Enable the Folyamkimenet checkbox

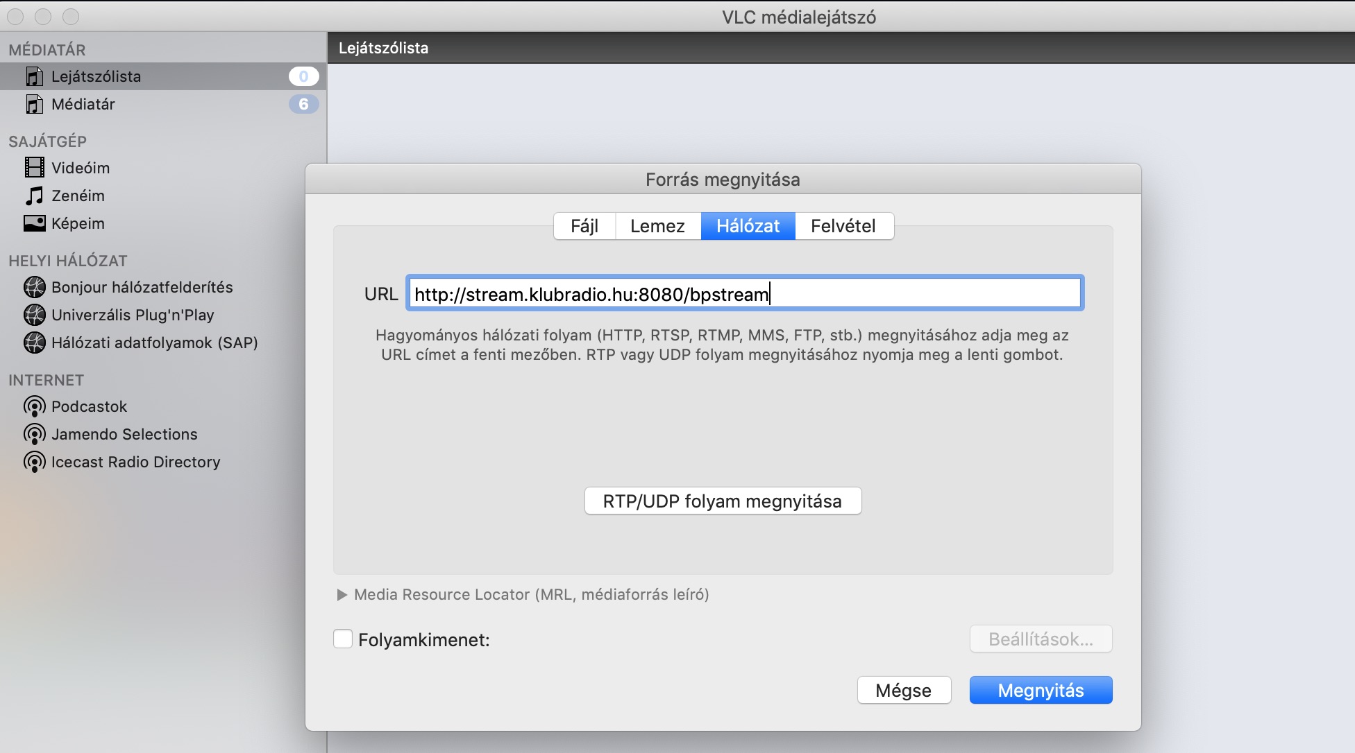[343, 639]
